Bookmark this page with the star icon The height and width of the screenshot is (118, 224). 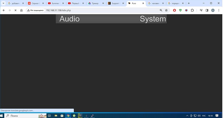[166, 10]
